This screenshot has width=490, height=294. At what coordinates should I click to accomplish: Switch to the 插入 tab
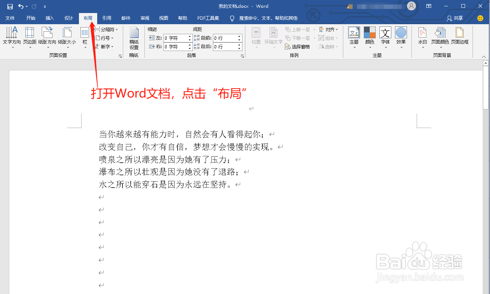click(50, 18)
